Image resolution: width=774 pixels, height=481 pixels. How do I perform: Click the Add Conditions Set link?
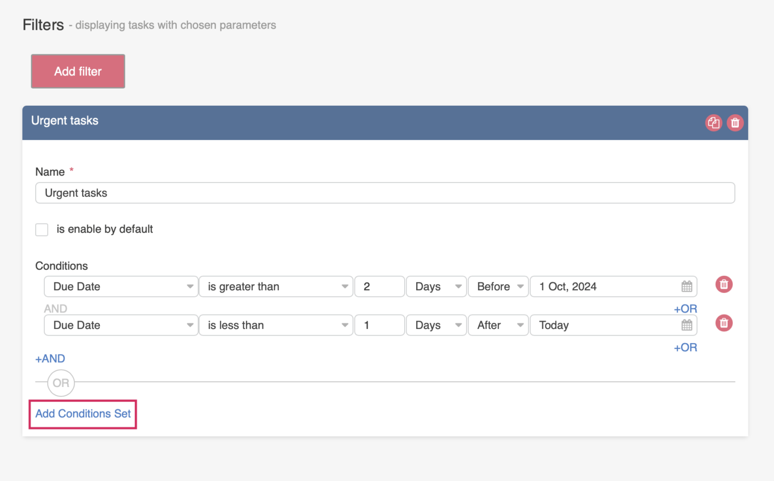pos(82,414)
